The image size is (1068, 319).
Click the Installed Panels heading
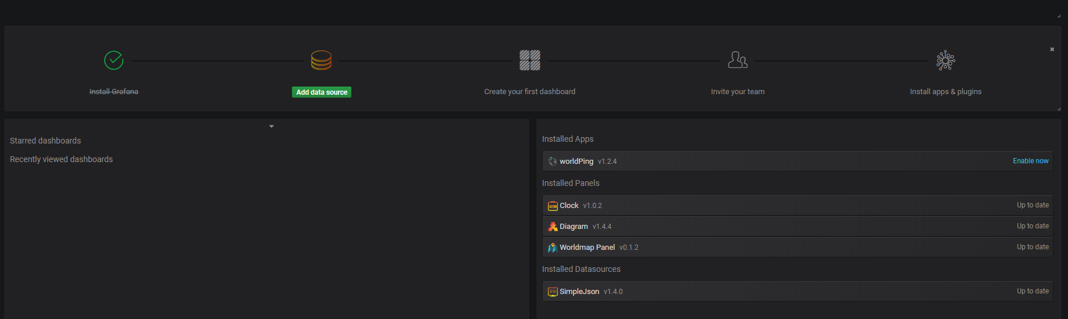pyautogui.click(x=571, y=183)
